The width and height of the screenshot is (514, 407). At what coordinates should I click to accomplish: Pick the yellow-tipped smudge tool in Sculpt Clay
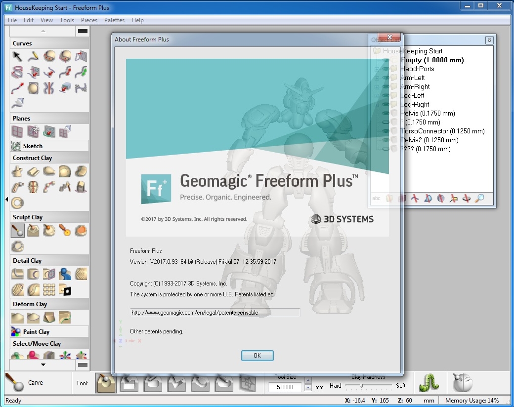pyautogui.click(x=65, y=231)
